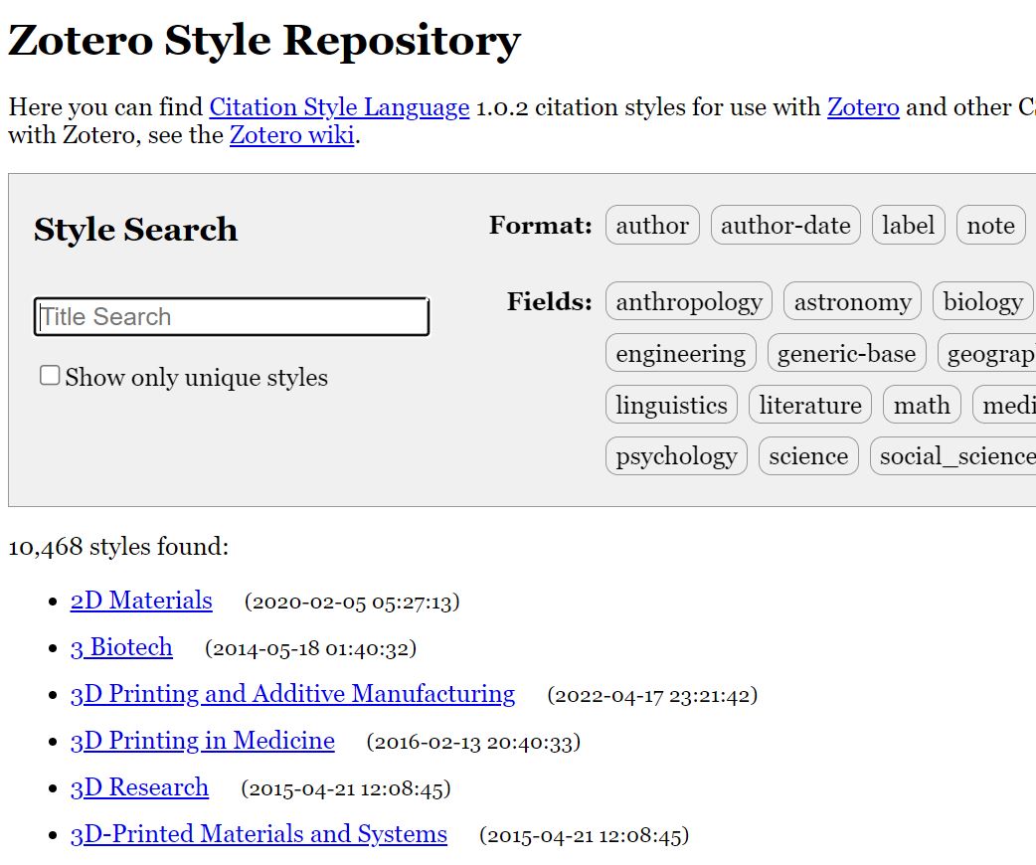Image resolution: width=1036 pixels, height=865 pixels.
Task: Open the Citation Style Language link
Action: pos(339,107)
